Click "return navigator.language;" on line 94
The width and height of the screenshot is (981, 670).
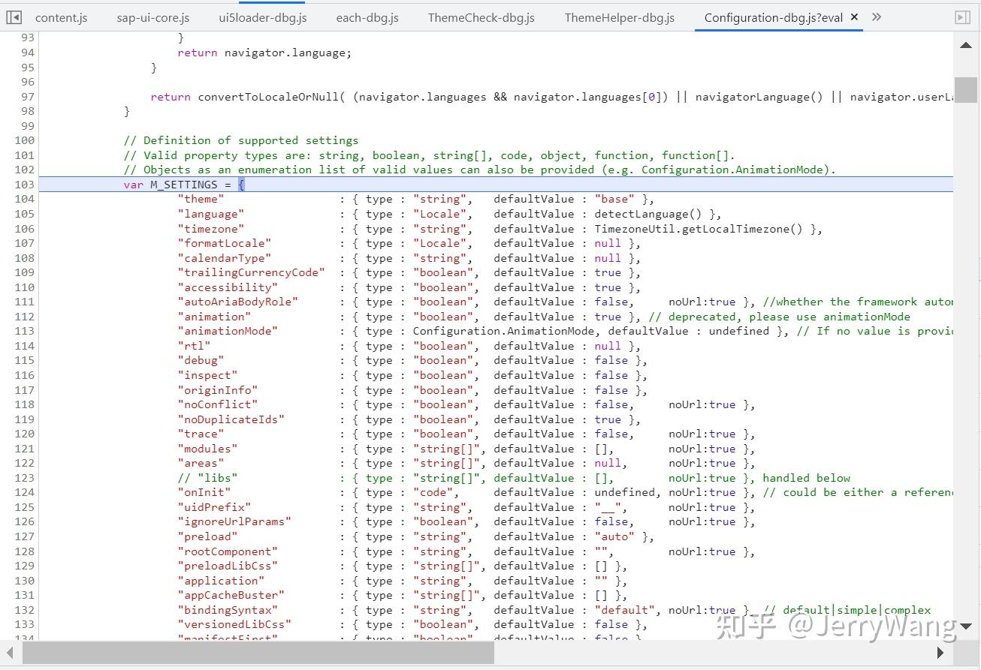click(x=264, y=53)
